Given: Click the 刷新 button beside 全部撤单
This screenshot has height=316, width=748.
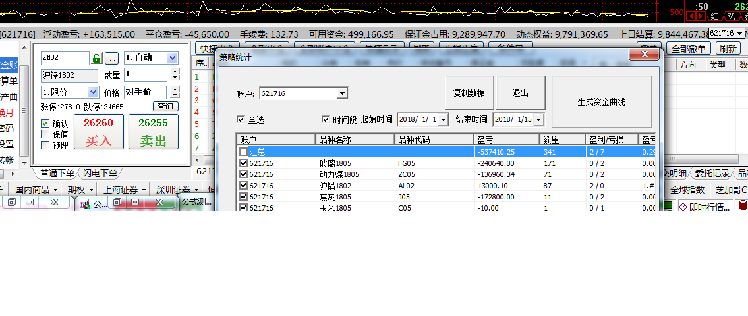Looking at the screenshot, I should pyautogui.click(x=728, y=49).
